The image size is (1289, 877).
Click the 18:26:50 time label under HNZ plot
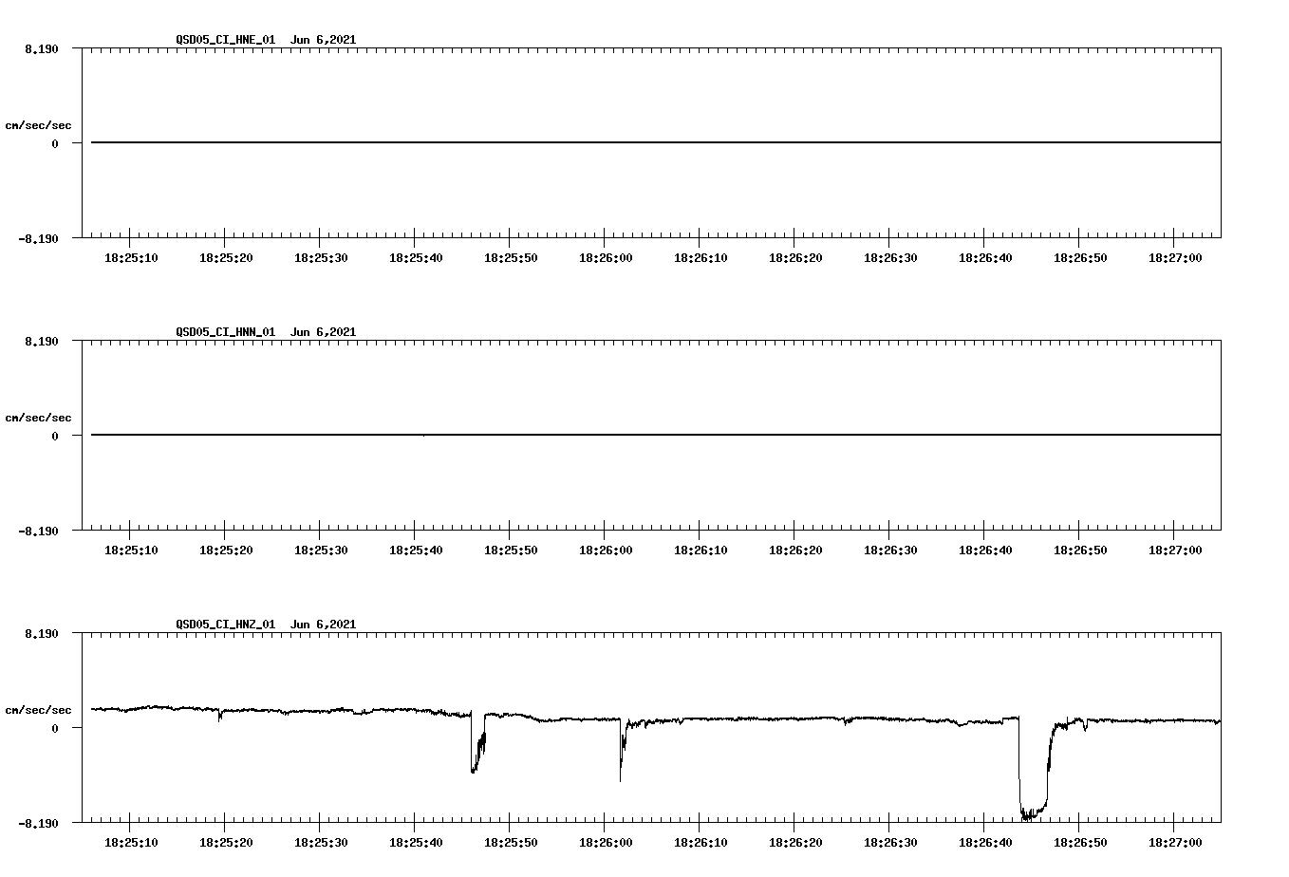[x=1080, y=842]
